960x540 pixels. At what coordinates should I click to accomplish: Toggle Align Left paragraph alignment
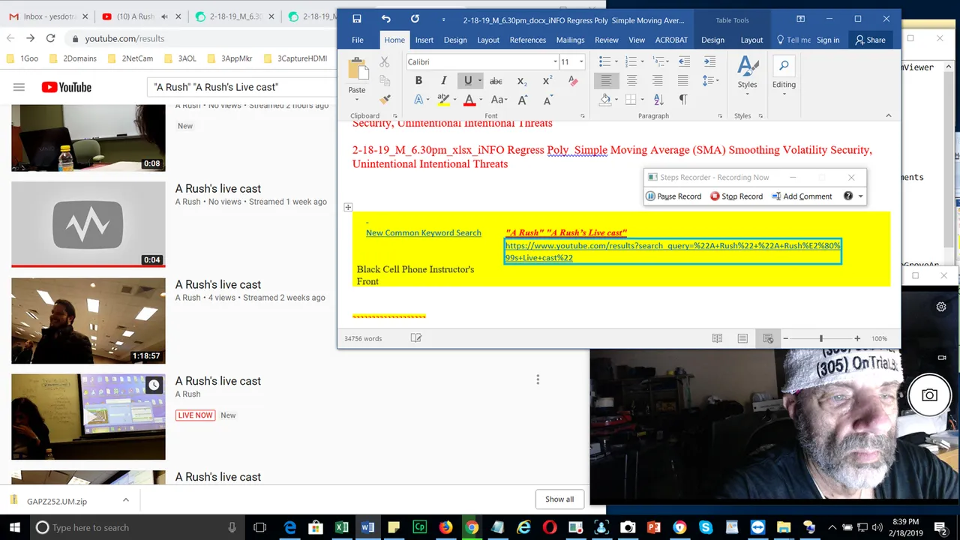pos(606,80)
